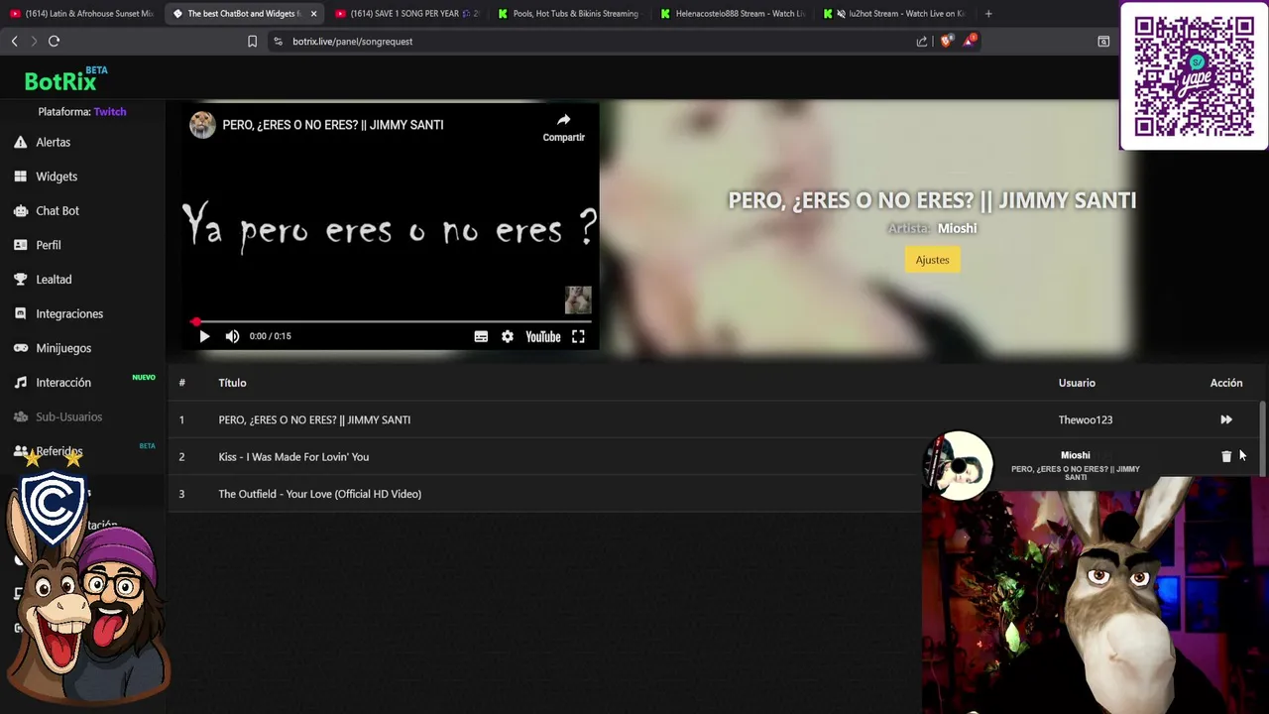
Task: Seek on the YouTube progress bar
Action: tap(393, 321)
